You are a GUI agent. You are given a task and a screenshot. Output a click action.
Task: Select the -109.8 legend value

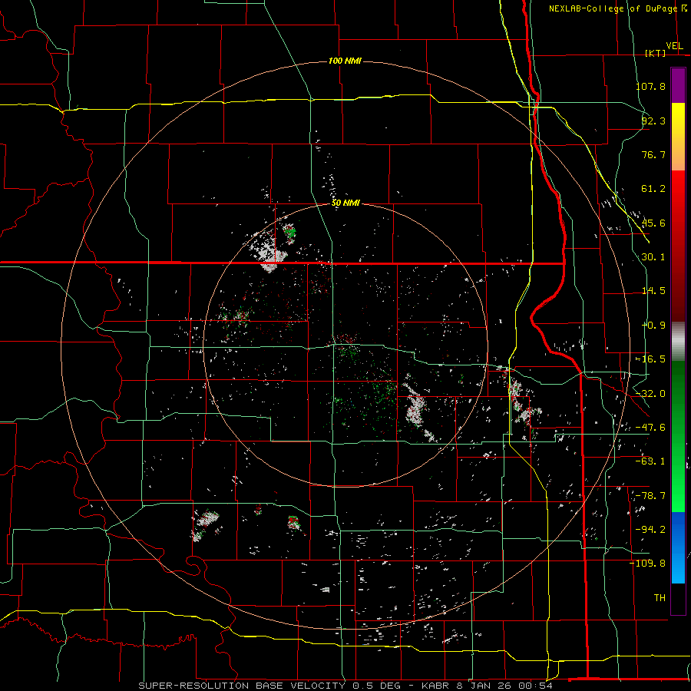[x=648, y=564]
